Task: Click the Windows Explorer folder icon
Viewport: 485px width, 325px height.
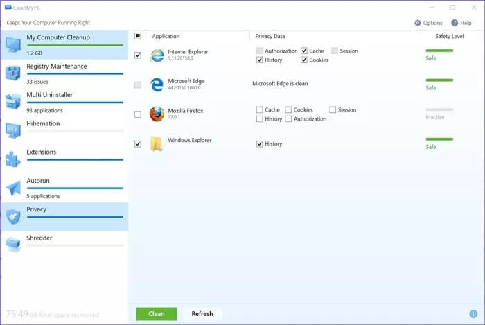Action: pyautogui.click(x=157, y=144)
